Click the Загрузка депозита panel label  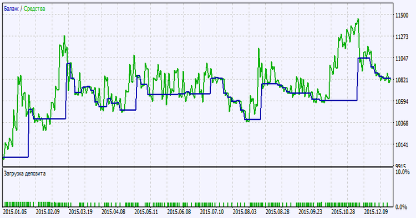[24, 174]
